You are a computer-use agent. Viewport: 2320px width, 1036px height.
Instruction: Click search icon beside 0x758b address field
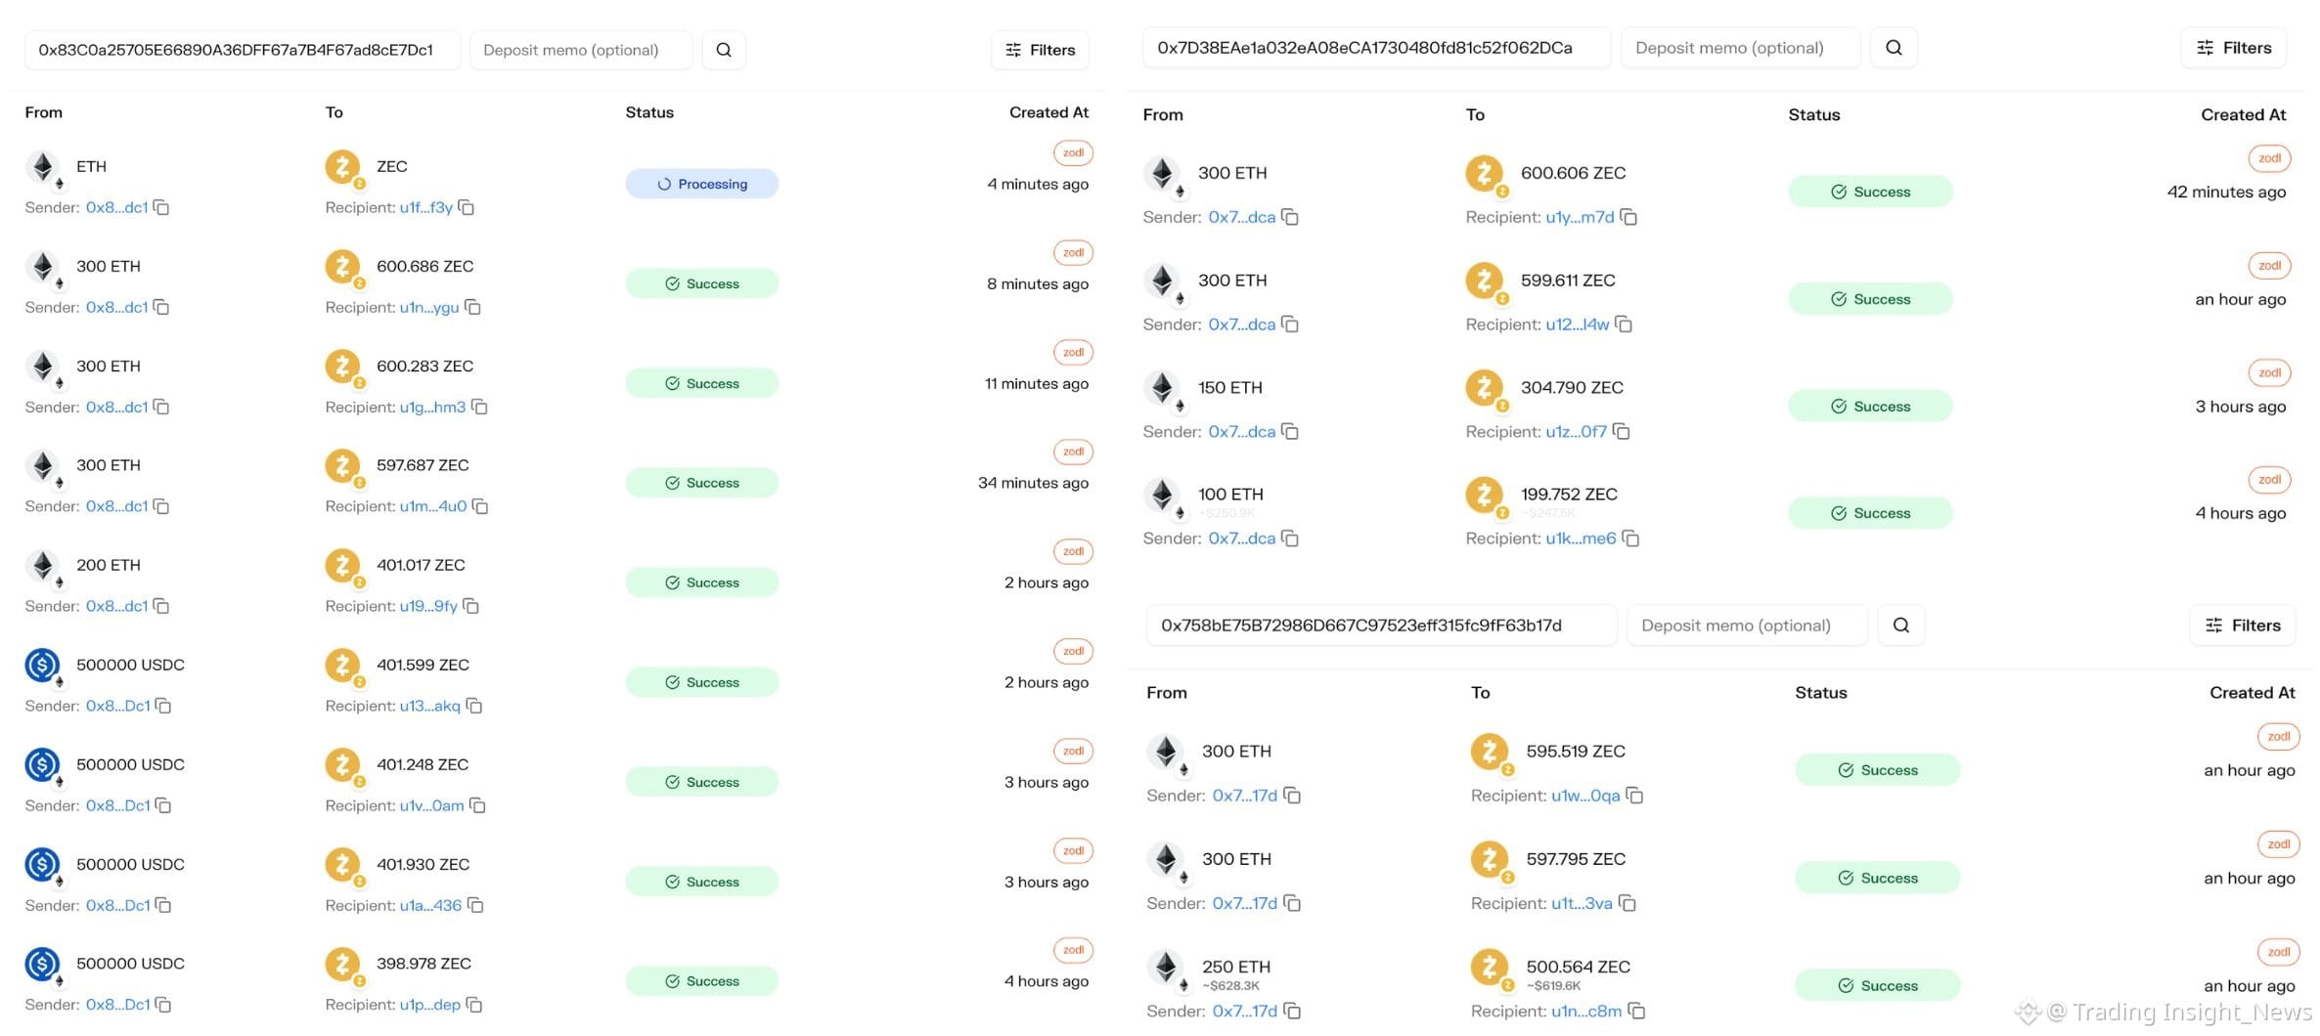coord(1900,626)
